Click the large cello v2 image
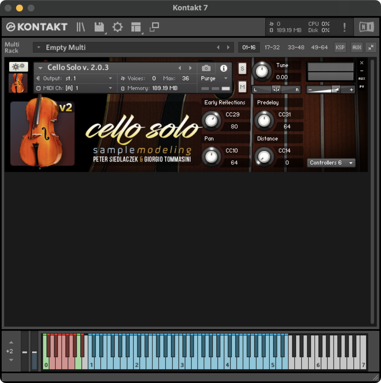This screenshot has height=383, width=381. 42,133
